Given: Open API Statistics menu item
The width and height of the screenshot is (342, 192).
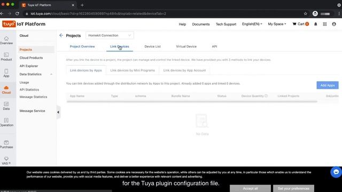Looking at the screenshot, I should coord(29,90).
